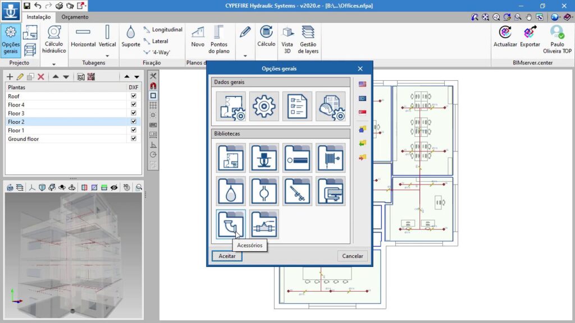Expand the Cálculo hidráulico dropdown arrow

(x=54, y=64)
